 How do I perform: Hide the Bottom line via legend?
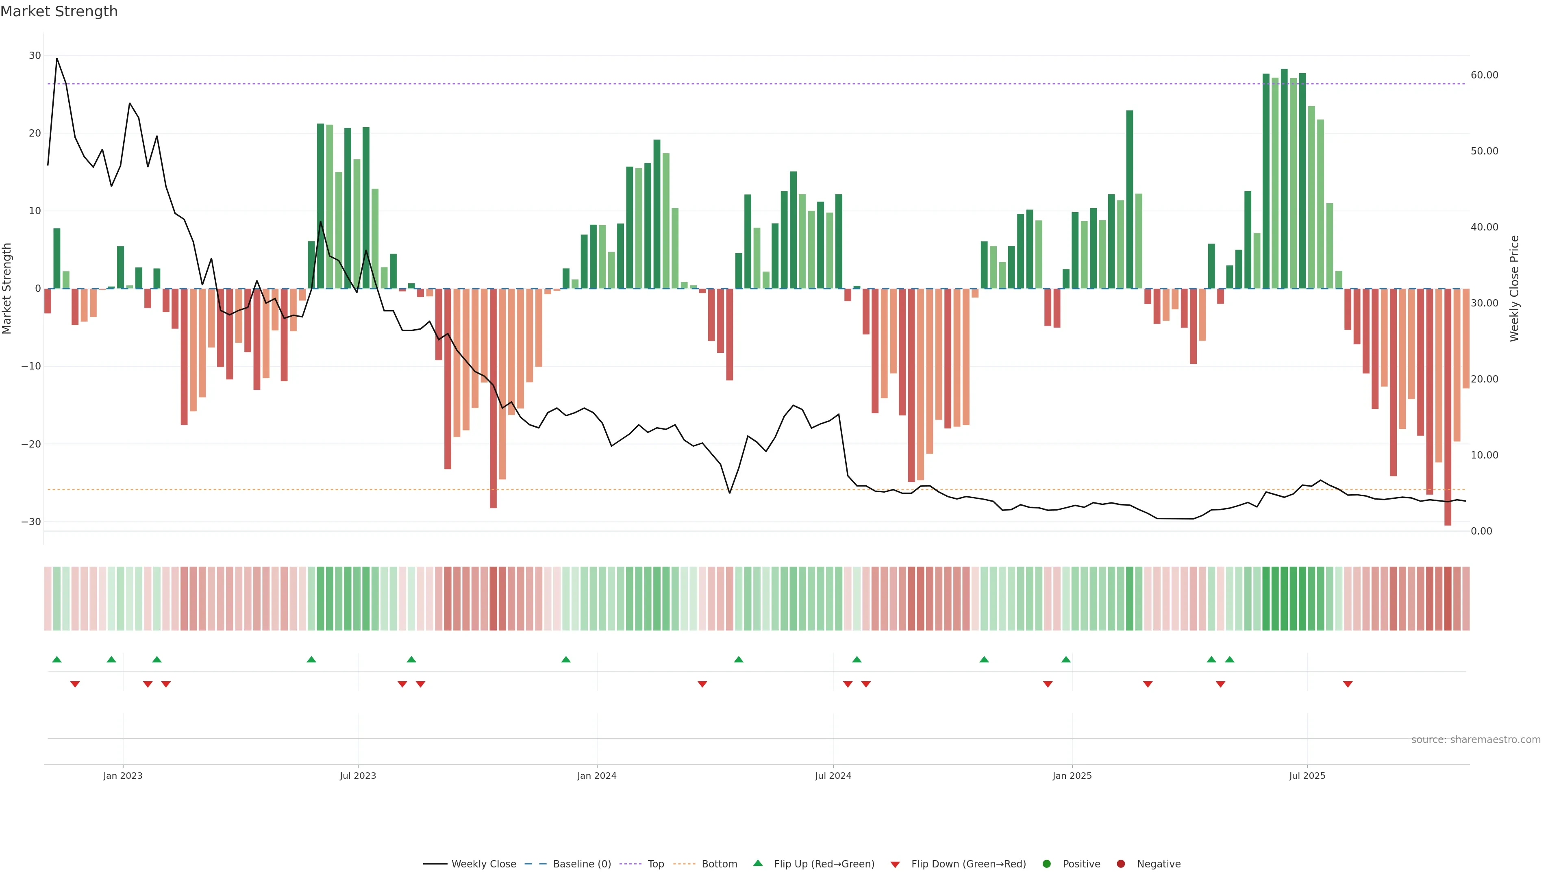(x=705, y=864)
